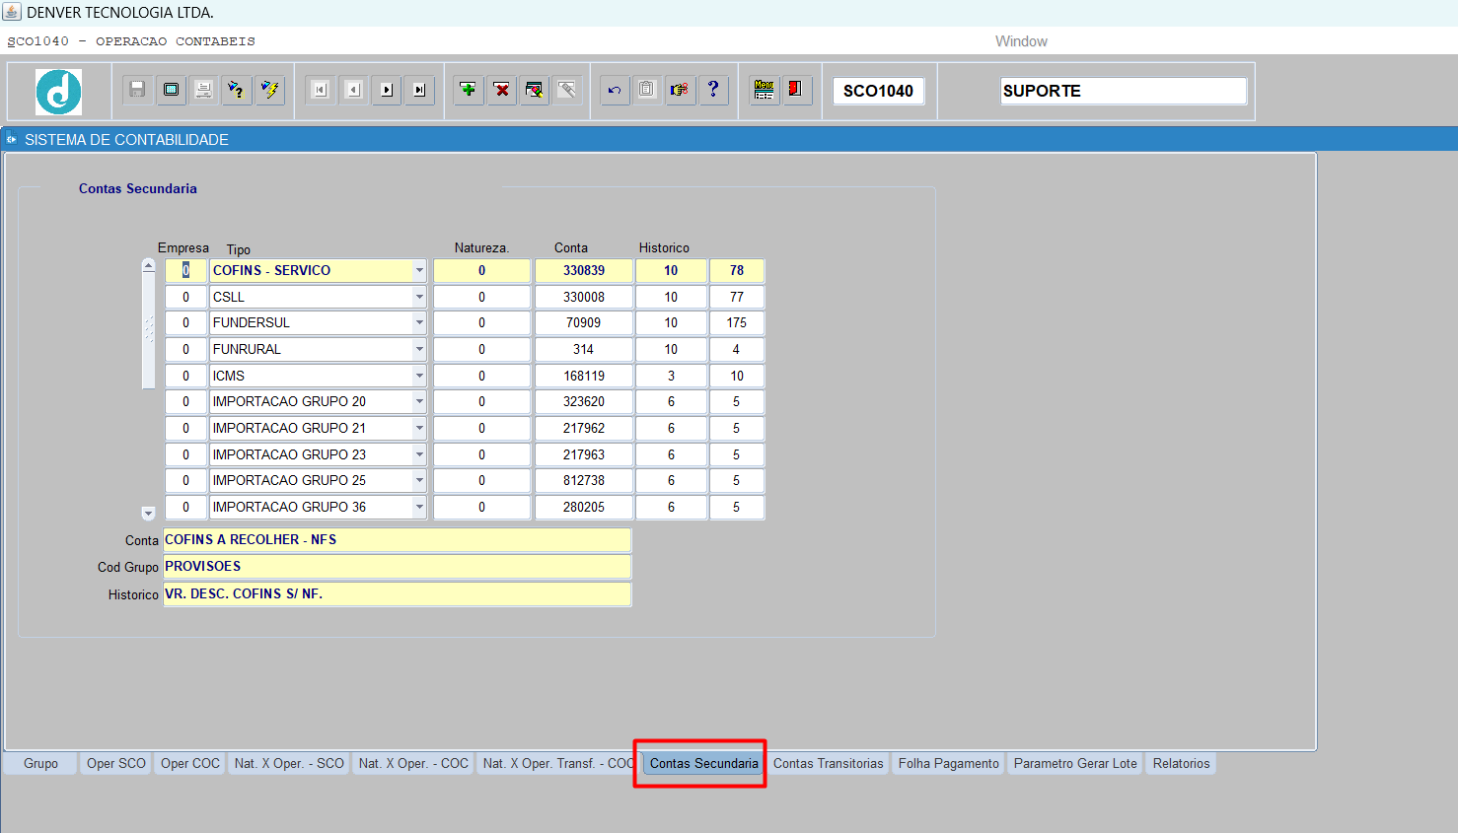This screenshot has width=1458, height=833.
Task: Click the undo arrow icon
Action: coord(615,90)
